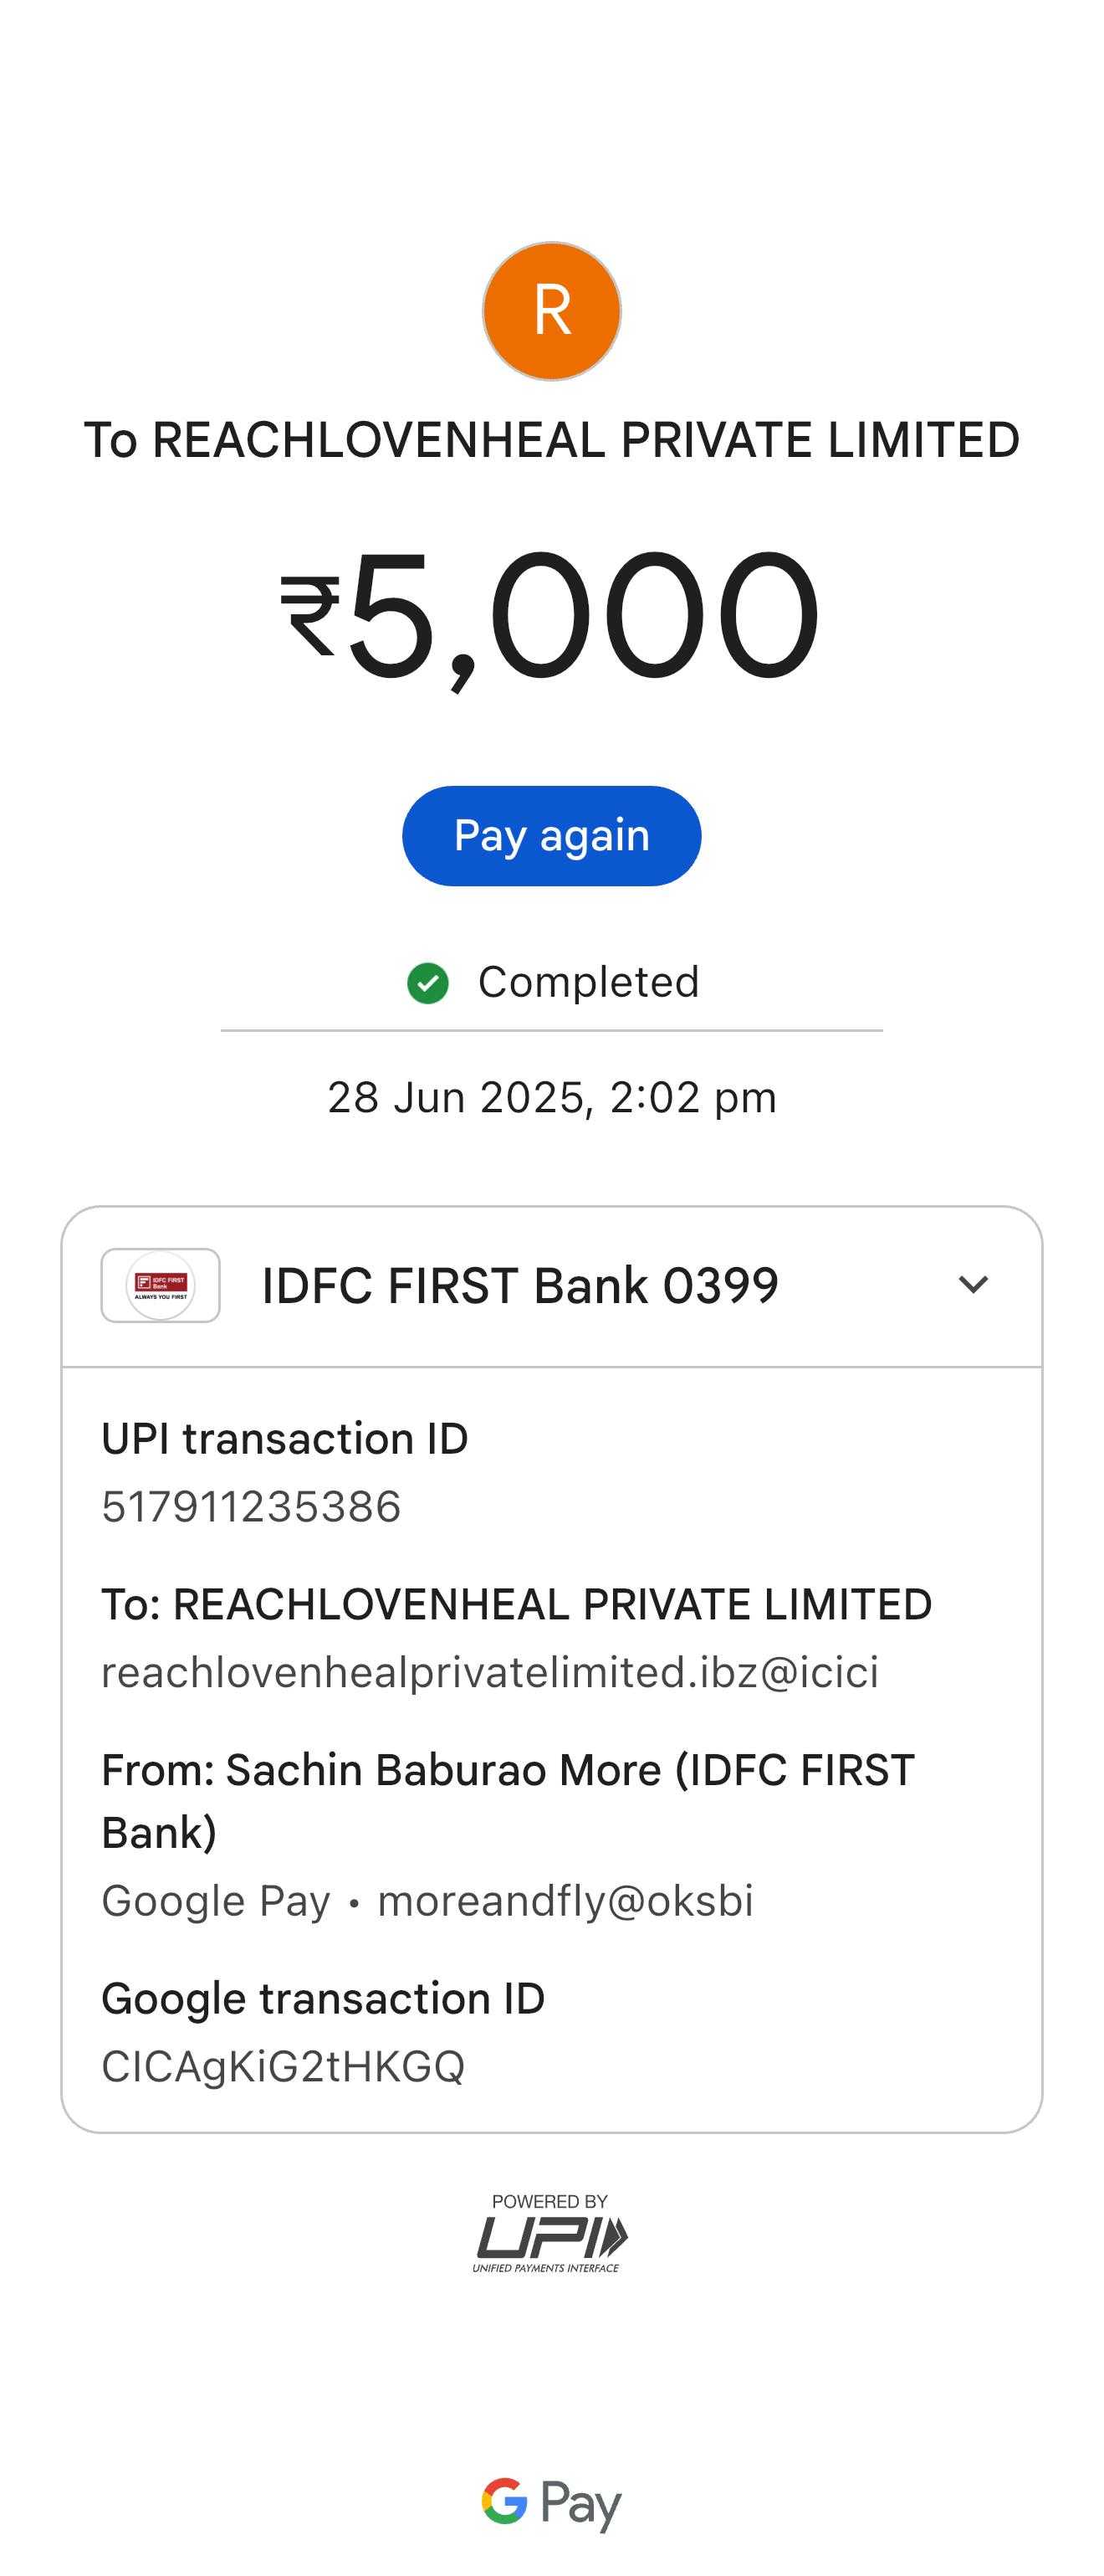Tap the UPI transaction ID number 517911235386
The width and height of the screenshot is (1104, 2576).
pyautogui.click(x=251, y=1506)
